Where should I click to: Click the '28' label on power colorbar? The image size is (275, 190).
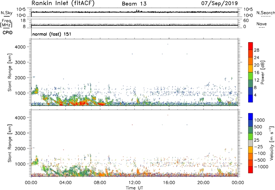[x=256, y=50]
